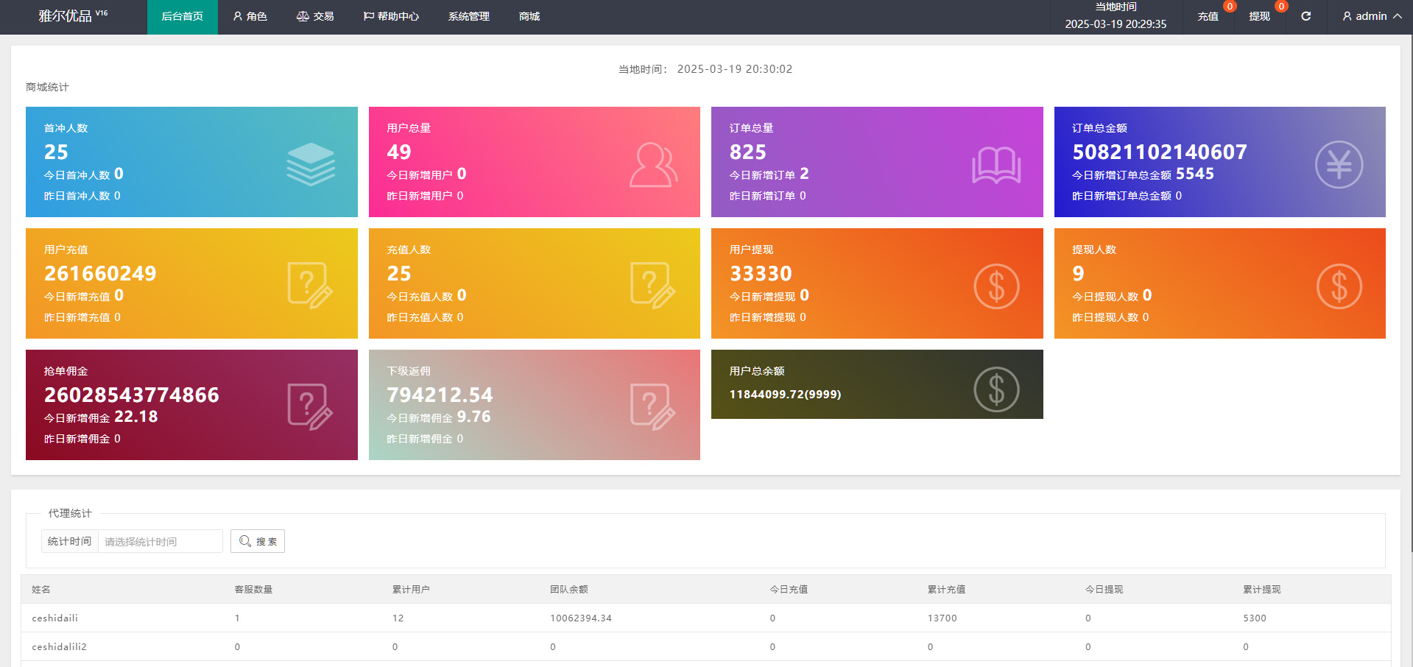Open the 系统管理 menu
1413x667 pixels.
468,16
